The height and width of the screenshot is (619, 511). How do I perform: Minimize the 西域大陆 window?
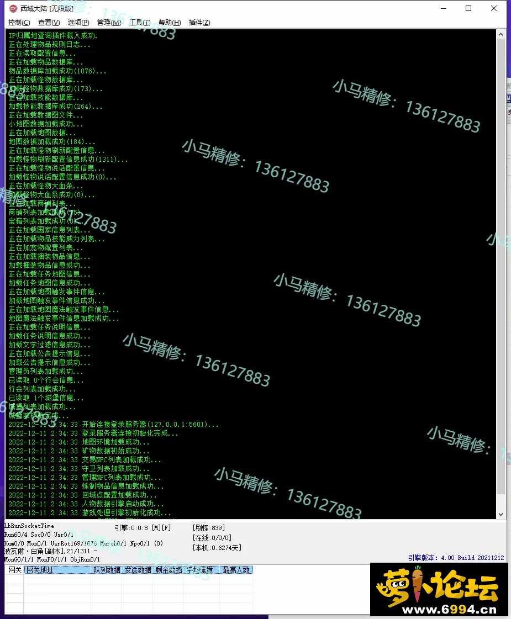444,8
